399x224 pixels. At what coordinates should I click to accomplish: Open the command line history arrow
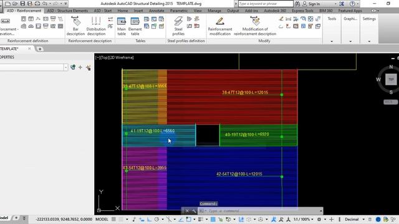click(321, 211)
